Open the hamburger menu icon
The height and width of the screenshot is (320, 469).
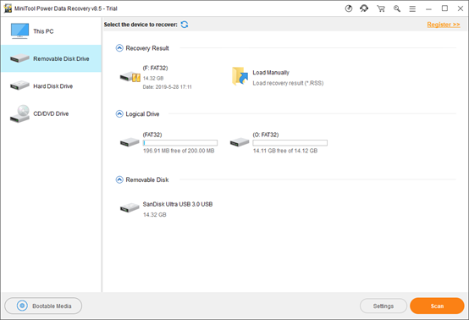[x=412, y=9]
